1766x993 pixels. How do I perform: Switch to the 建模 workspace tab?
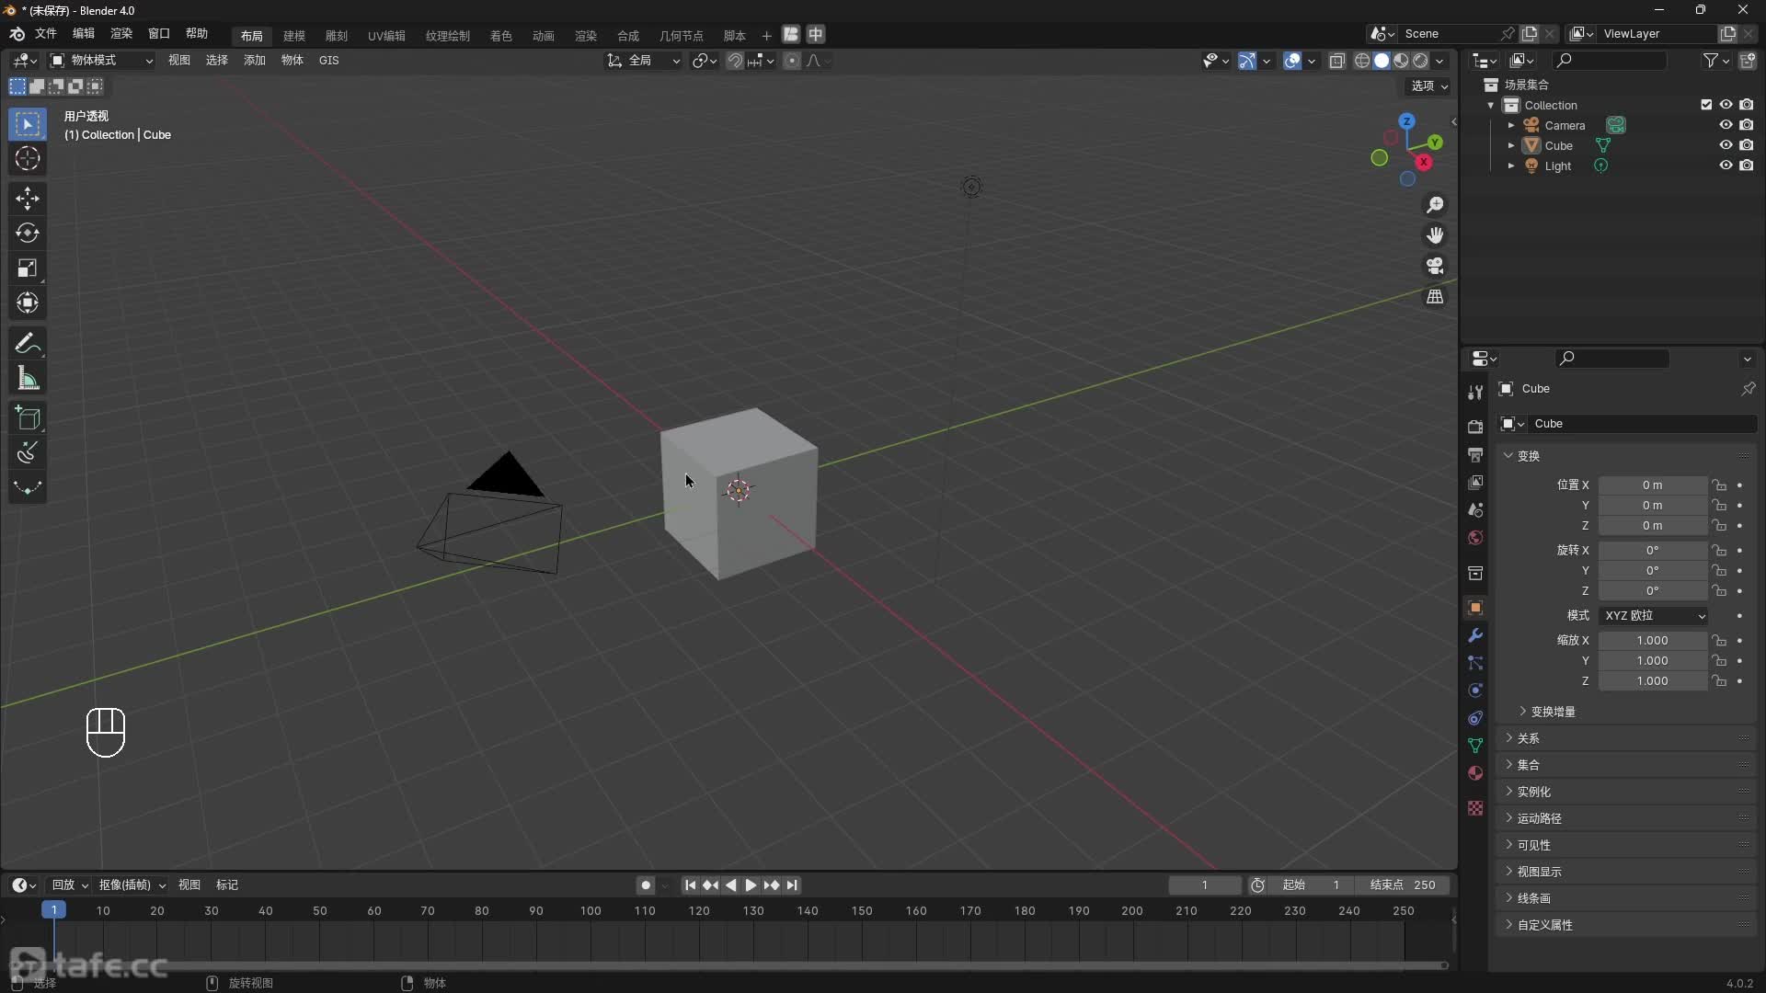[x=293, y=36]
